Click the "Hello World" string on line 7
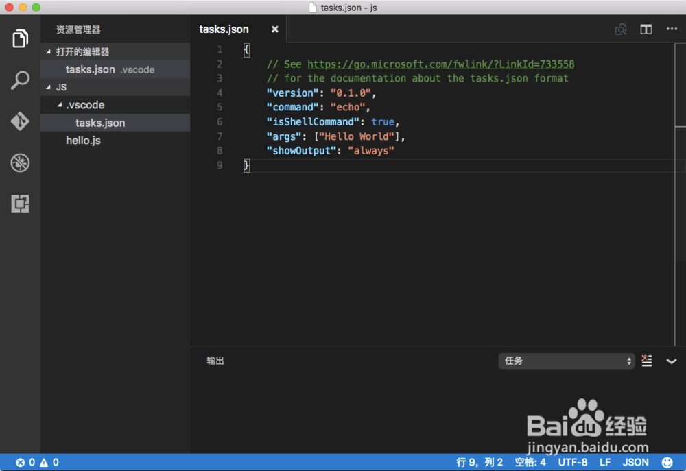This screenshot has height=471, width=686. 357,136
